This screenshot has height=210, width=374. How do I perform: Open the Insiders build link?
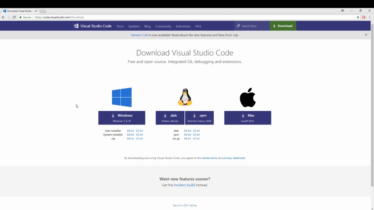click(x=184, y=185)
